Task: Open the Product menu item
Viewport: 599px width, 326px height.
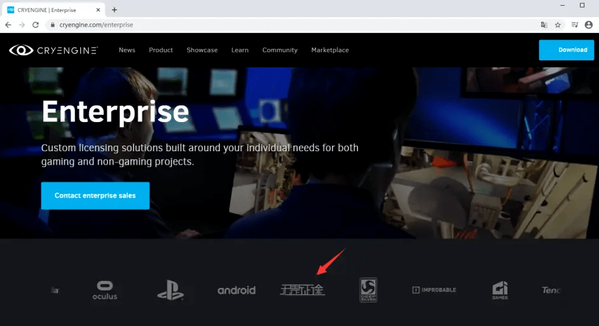Action: pos(161,50)
